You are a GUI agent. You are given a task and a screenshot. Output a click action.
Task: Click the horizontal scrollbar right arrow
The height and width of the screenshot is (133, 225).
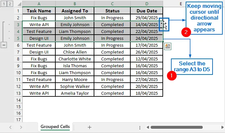click(222, 127)
